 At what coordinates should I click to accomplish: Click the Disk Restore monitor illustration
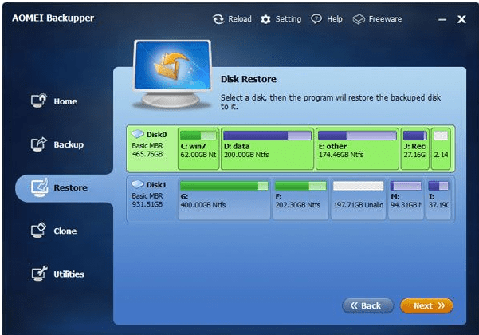[172, 74]
